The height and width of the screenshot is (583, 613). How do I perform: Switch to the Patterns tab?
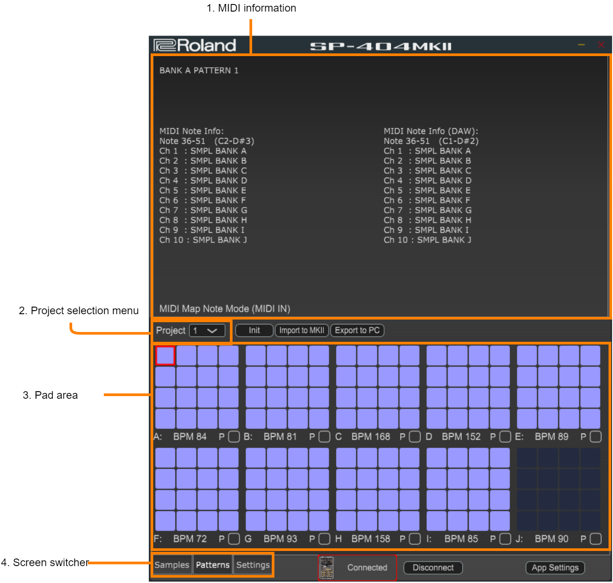213,565
